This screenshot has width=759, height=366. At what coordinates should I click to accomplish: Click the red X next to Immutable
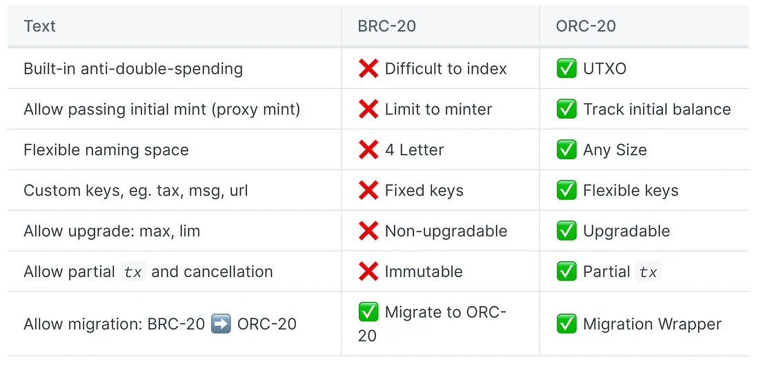click(368, 272)
